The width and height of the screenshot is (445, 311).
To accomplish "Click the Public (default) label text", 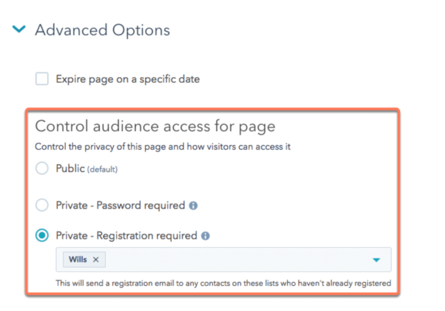I will pos(87,169).
